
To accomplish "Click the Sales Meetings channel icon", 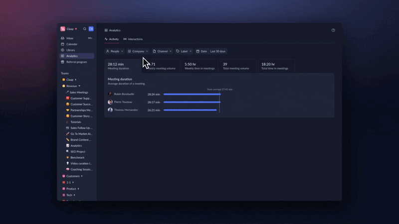I will click(67, 92).
